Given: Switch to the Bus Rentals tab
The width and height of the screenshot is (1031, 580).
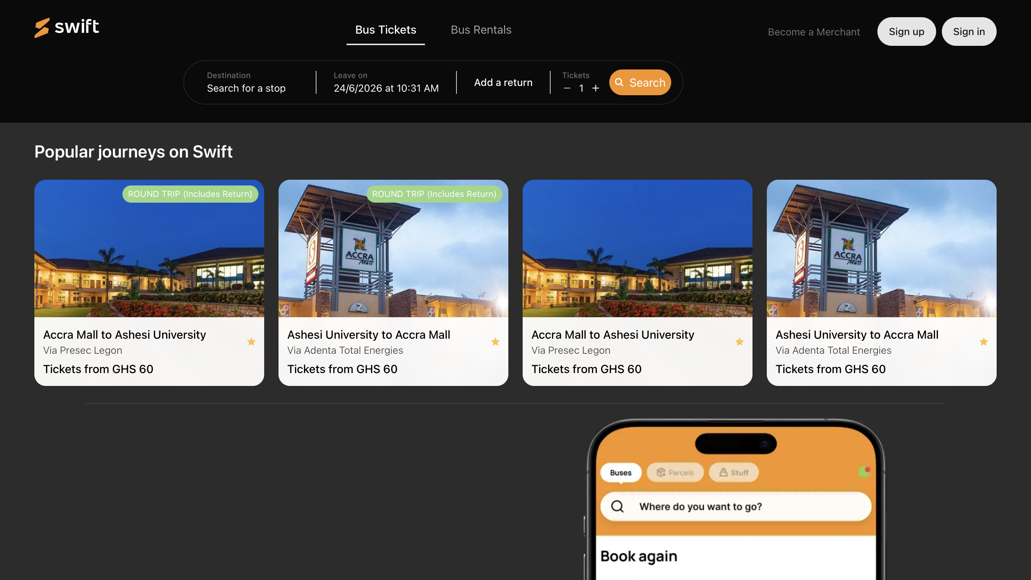Looking at the screenshot, I should click(481, 30).
